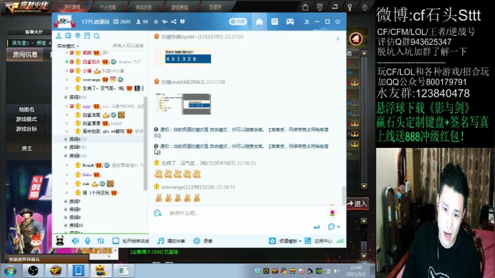Toggle the microphone icon in bottom bar
Viewport: 495px width, 278px height.
coord(87,241)
